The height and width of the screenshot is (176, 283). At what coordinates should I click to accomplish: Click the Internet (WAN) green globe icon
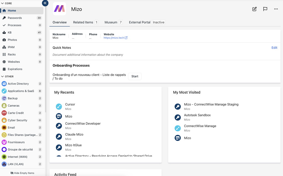tap(4, 157)
